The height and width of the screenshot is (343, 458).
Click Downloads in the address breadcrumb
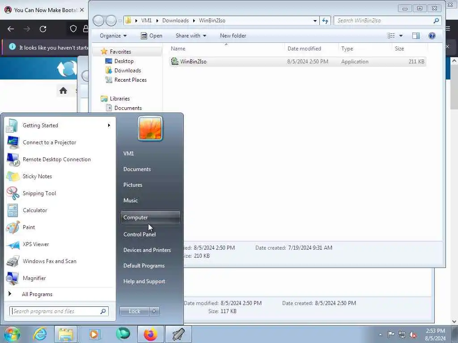pyautogui.click(x=175, y=21)
